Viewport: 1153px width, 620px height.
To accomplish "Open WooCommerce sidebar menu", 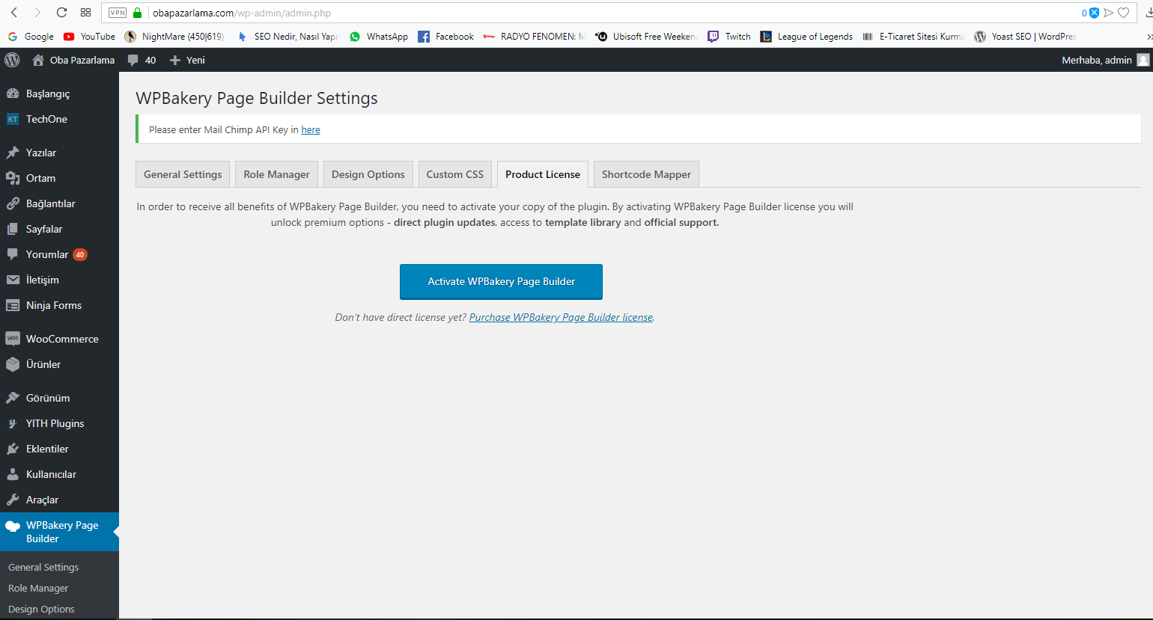I will (59, 339).
